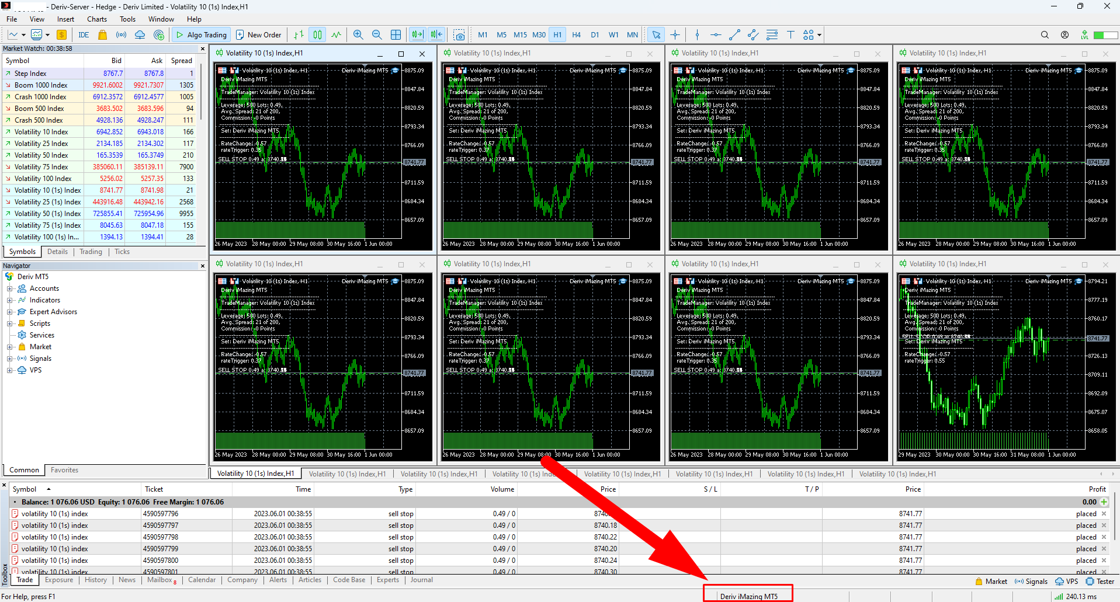Select the equidistant channel tool

coord(753,35)
